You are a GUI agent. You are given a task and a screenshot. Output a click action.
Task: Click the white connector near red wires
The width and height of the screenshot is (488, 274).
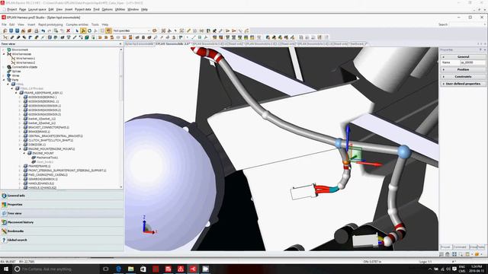coord(303,192)
